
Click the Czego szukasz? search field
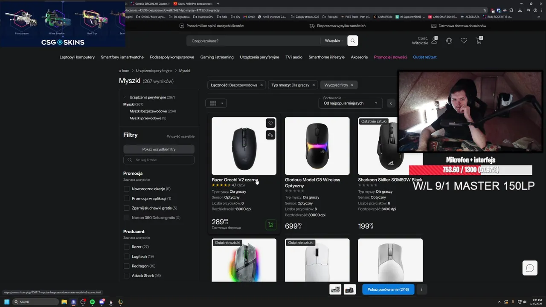tap(254, 41)
